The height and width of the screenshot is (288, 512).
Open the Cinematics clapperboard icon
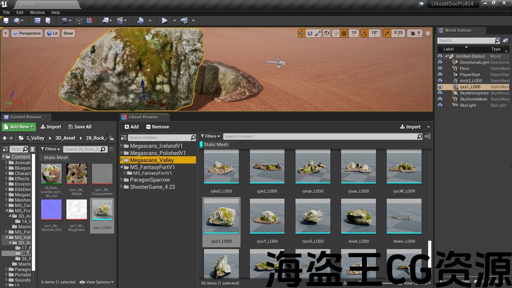point(120,21)
